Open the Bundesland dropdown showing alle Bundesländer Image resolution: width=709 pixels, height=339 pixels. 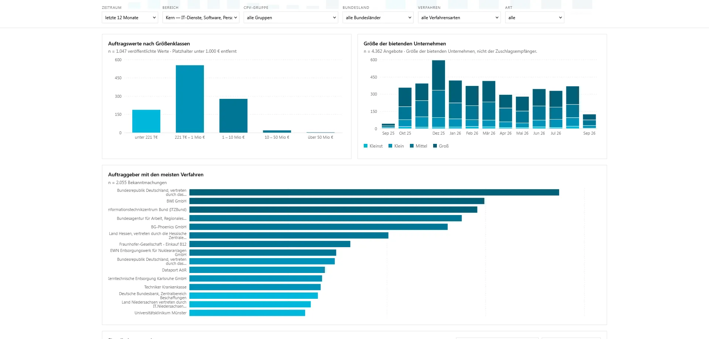tap(378, 17)
